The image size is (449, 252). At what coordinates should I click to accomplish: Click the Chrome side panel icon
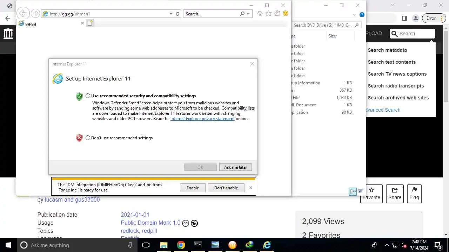pyautogui.click(x=404, y=18)
